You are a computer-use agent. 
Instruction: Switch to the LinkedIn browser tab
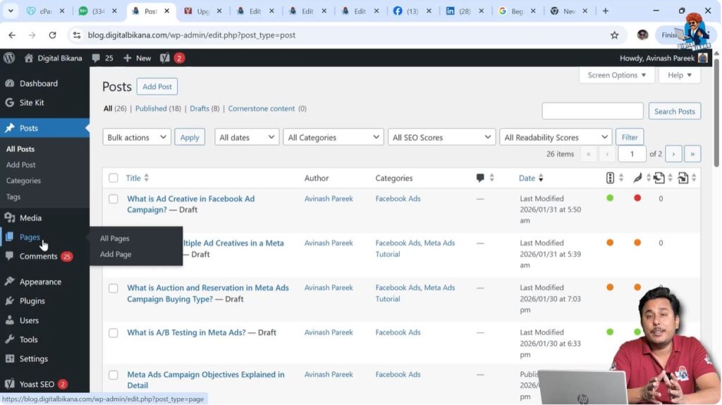(463, 11)
